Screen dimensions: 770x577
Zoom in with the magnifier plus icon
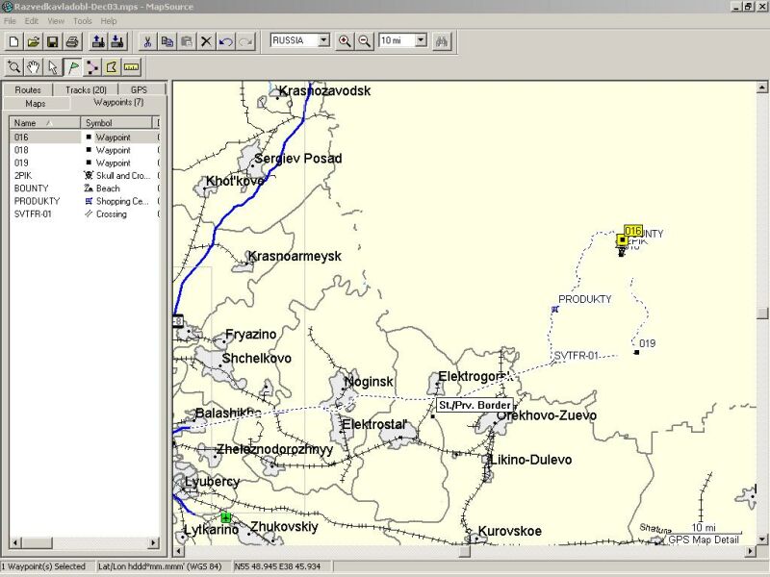coord(345,41)
